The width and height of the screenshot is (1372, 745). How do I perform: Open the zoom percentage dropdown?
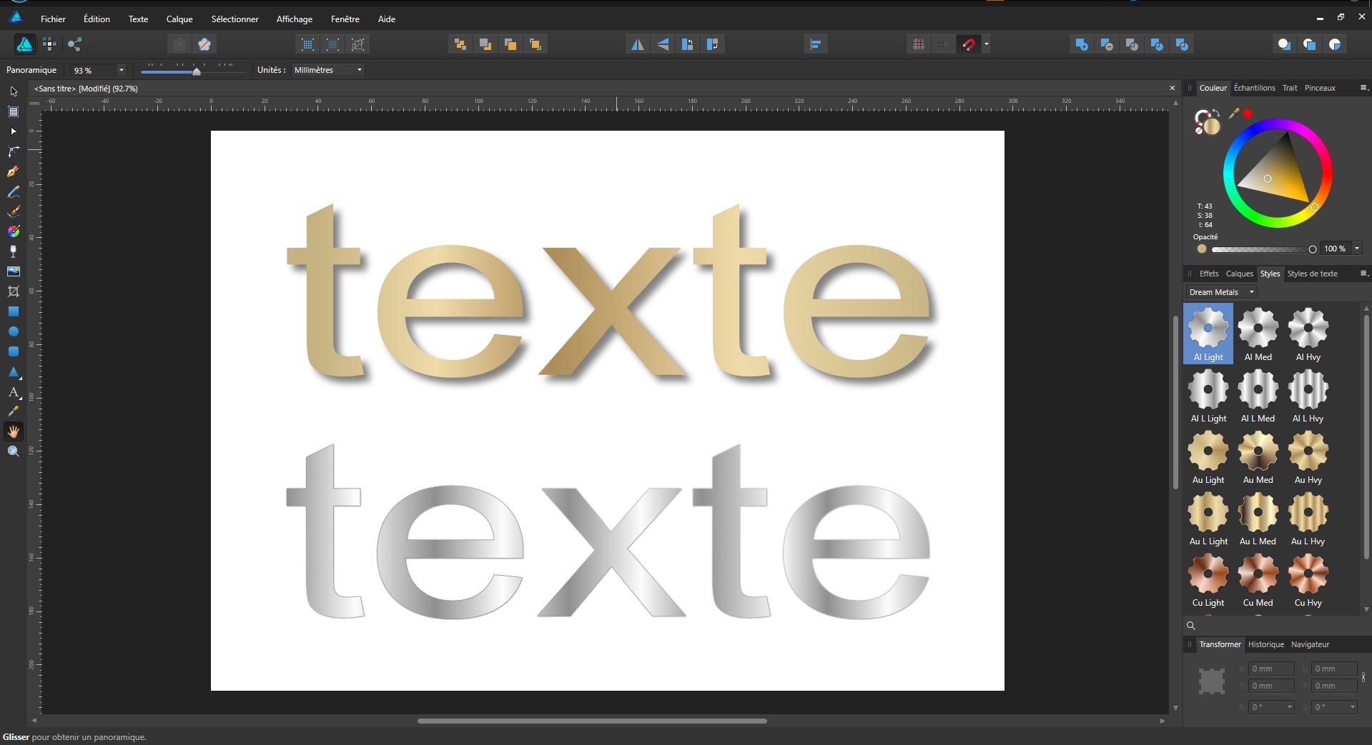pos(121,70)
